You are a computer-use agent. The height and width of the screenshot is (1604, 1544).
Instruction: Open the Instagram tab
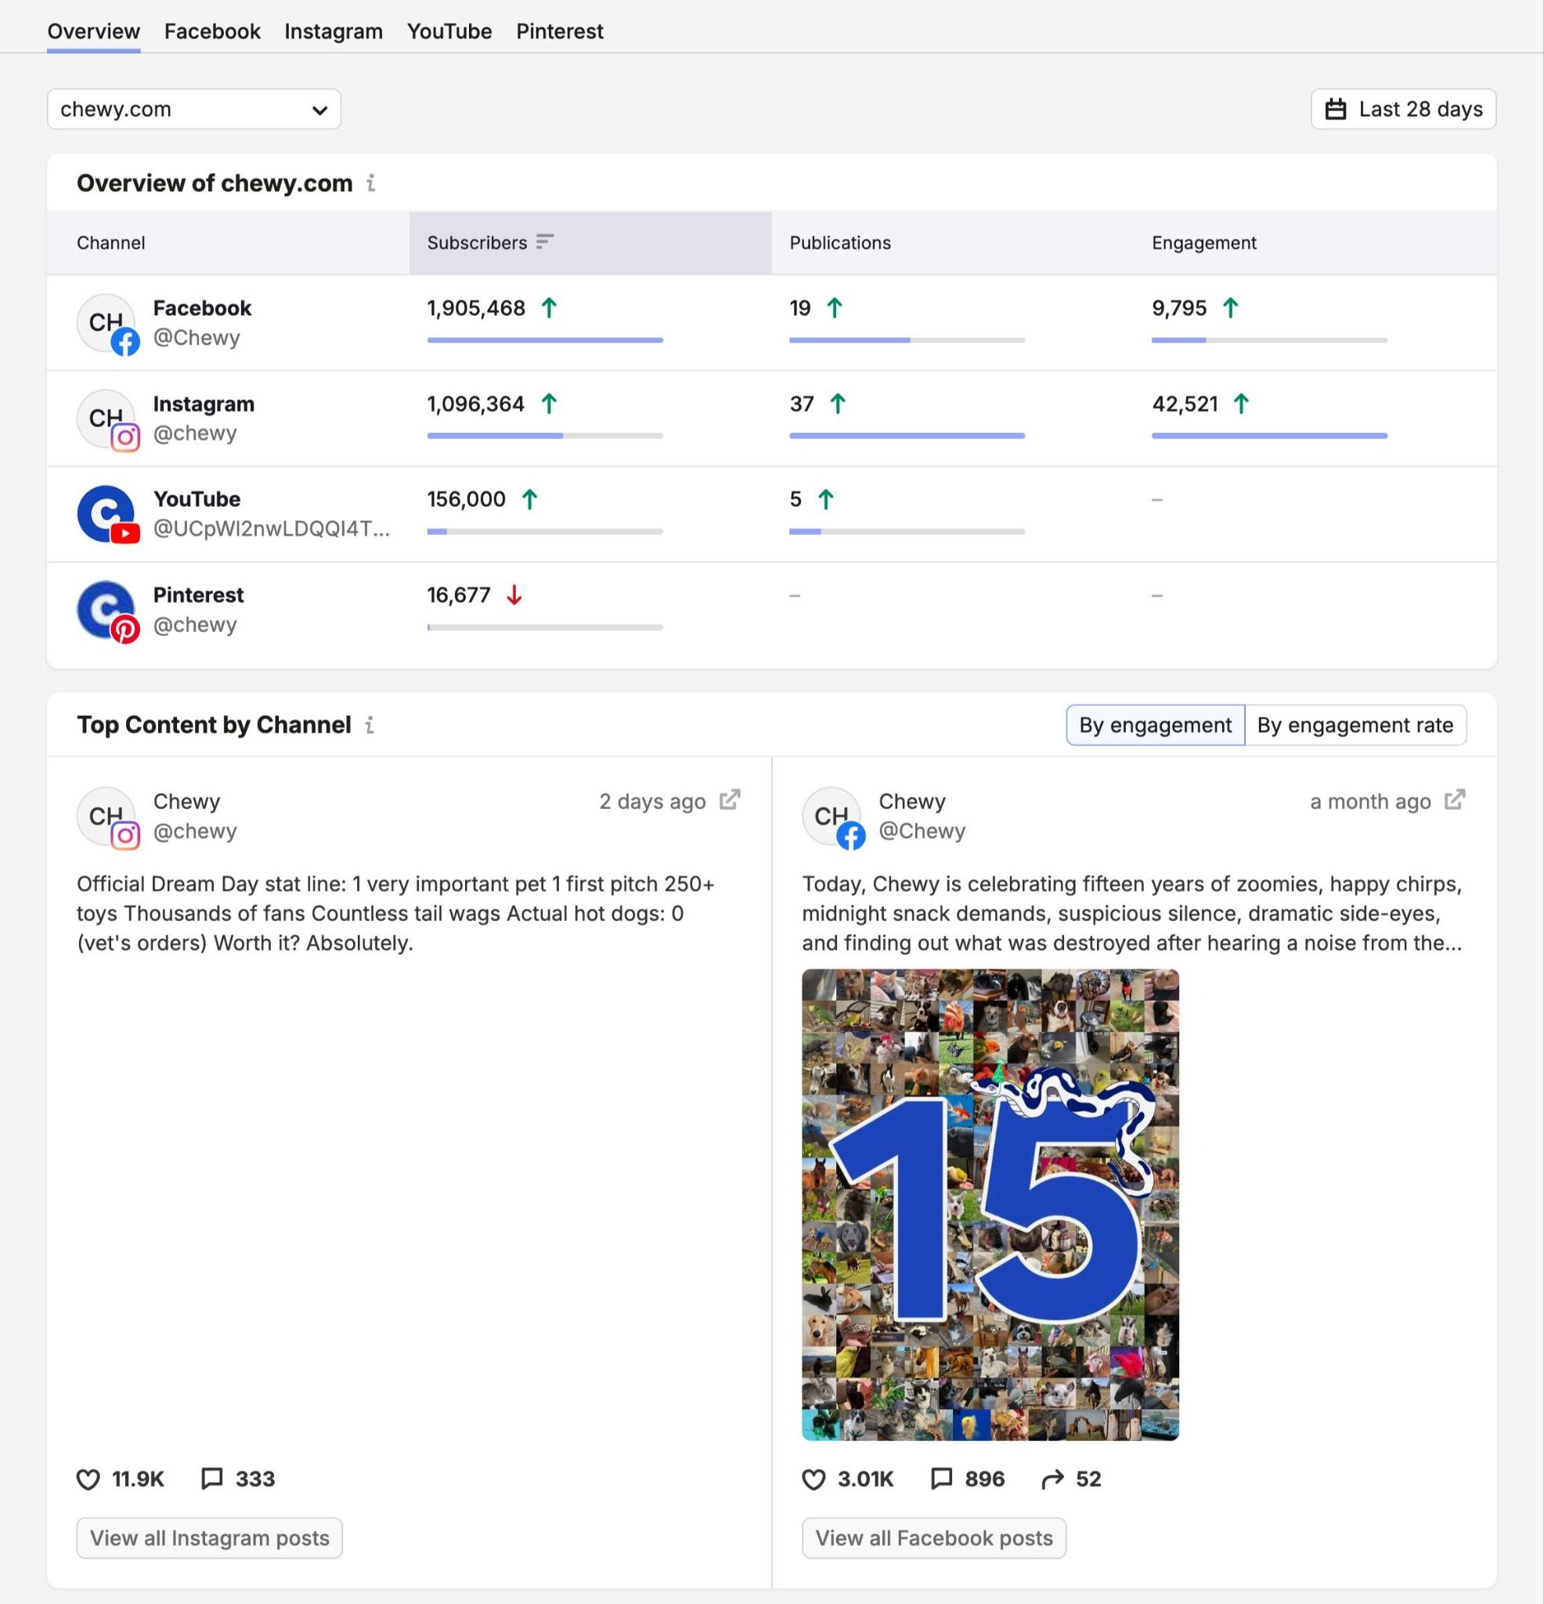click(333, 31)
